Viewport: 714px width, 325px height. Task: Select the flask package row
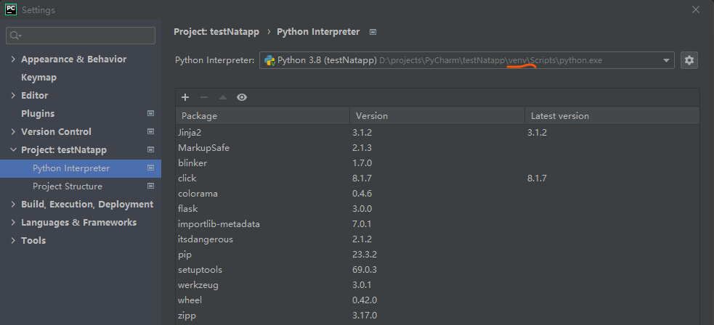(x=188, y=209)
